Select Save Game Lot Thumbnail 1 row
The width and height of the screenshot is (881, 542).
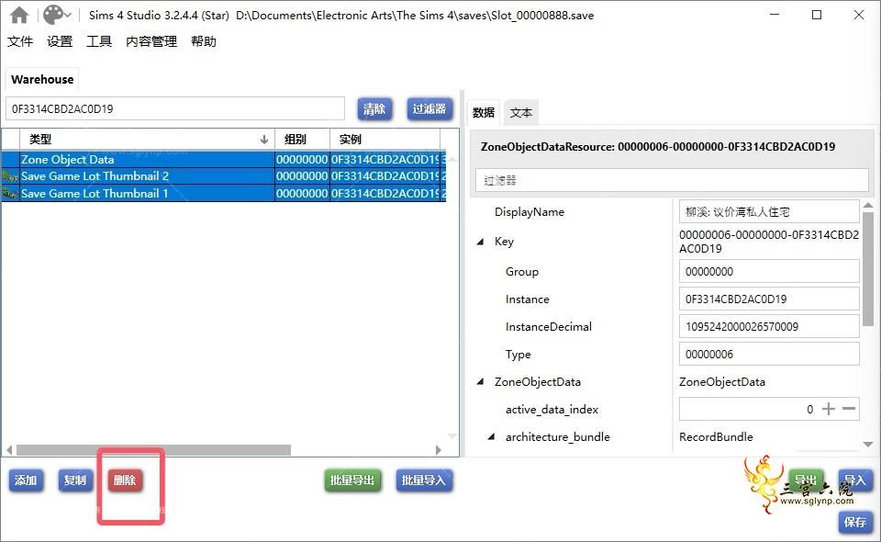click(224, 193)
